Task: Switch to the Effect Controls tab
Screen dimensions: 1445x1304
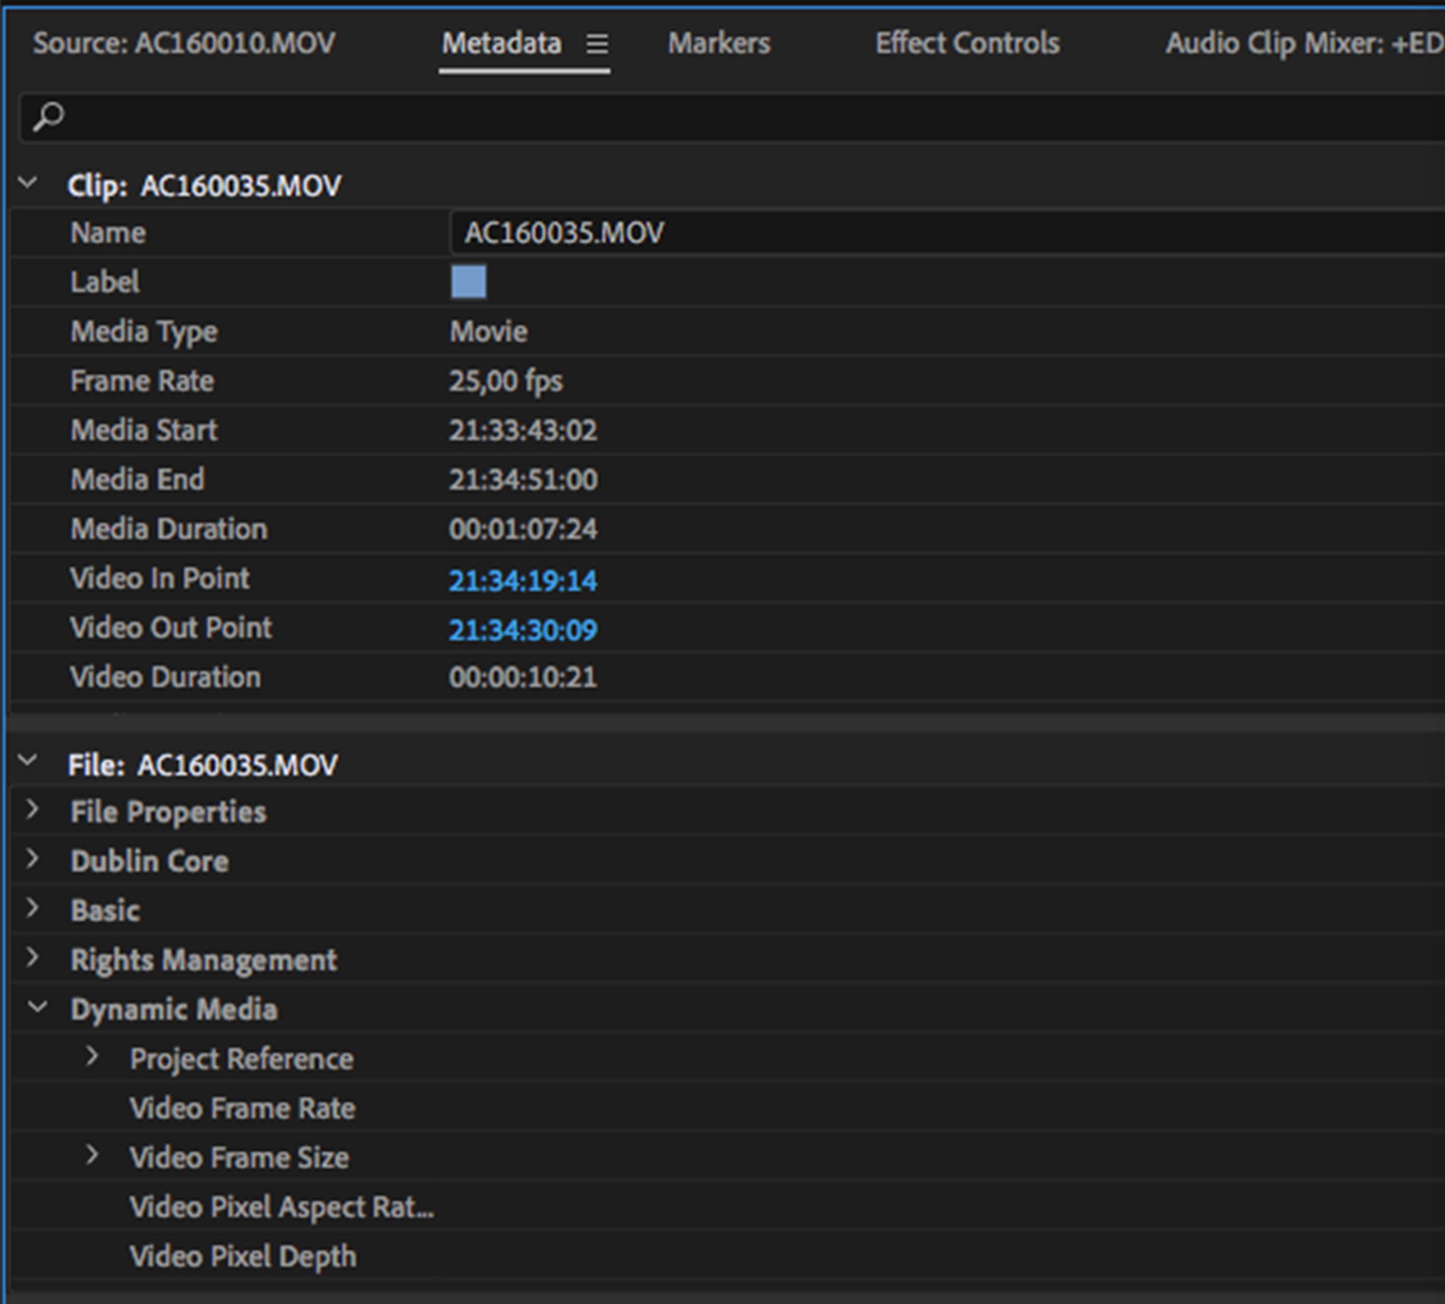Action: pos(967,43)
